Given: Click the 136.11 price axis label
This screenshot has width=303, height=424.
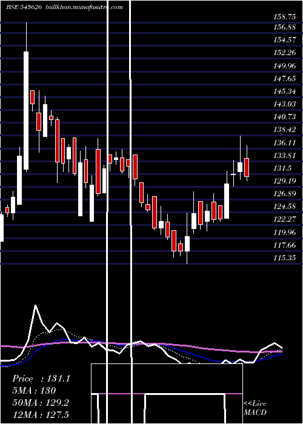Looking at the screenshot, I should click(284, 143).
